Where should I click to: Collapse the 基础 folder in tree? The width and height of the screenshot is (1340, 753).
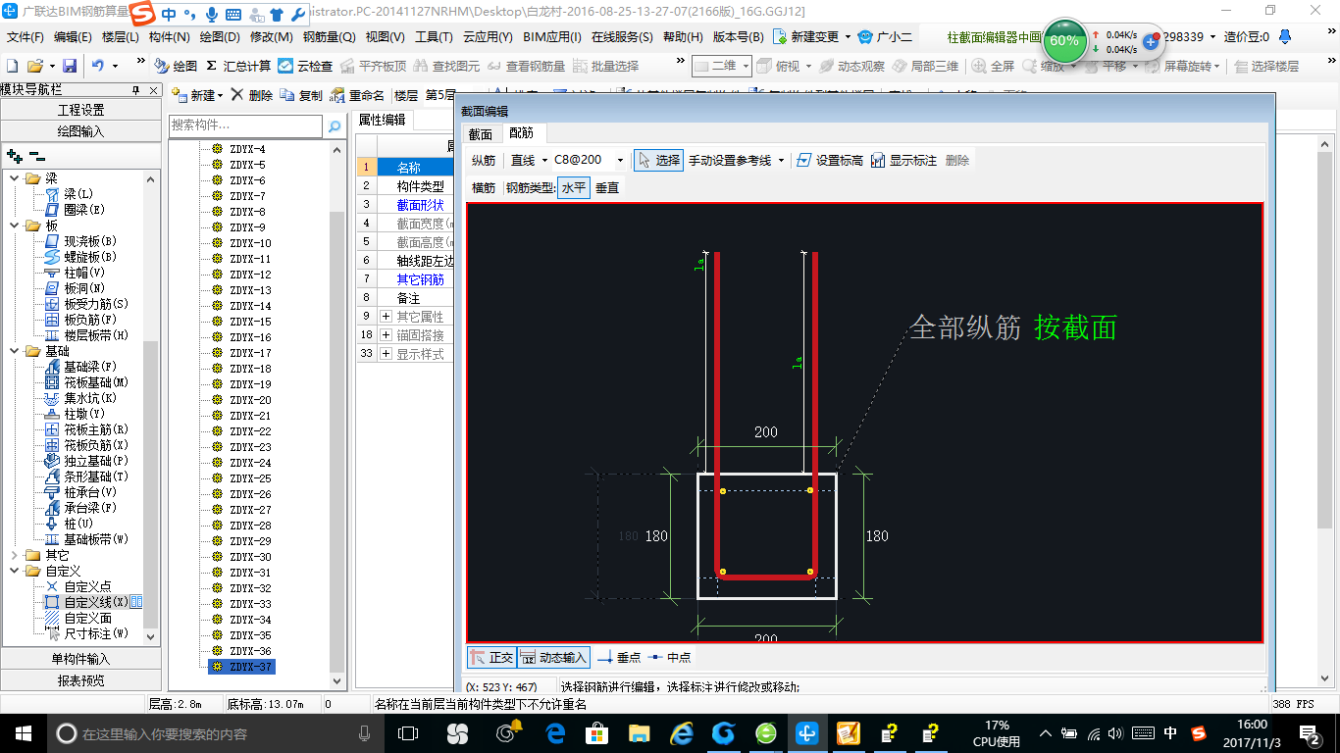[14, 351]
